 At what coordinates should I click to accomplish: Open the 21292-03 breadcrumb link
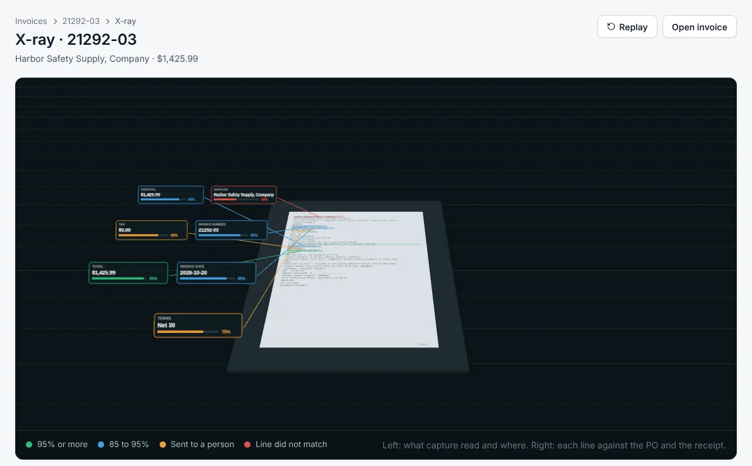(81, 21)
